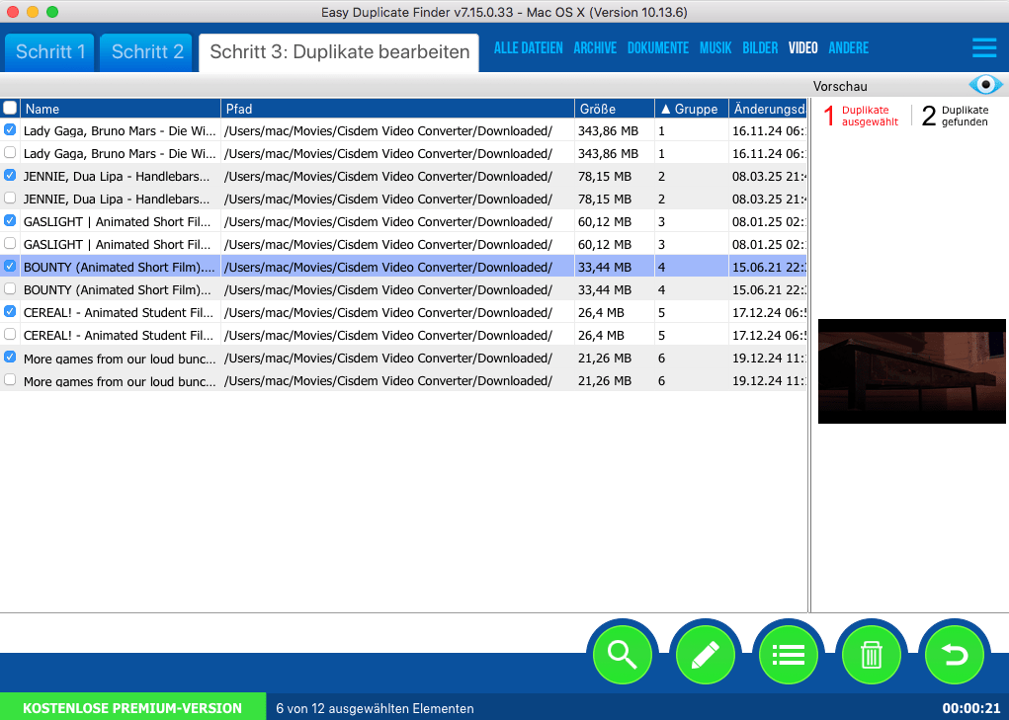Open the BILDER category filter
Image resolution: width=1009 pixels, height=720 pixels.
760,47
